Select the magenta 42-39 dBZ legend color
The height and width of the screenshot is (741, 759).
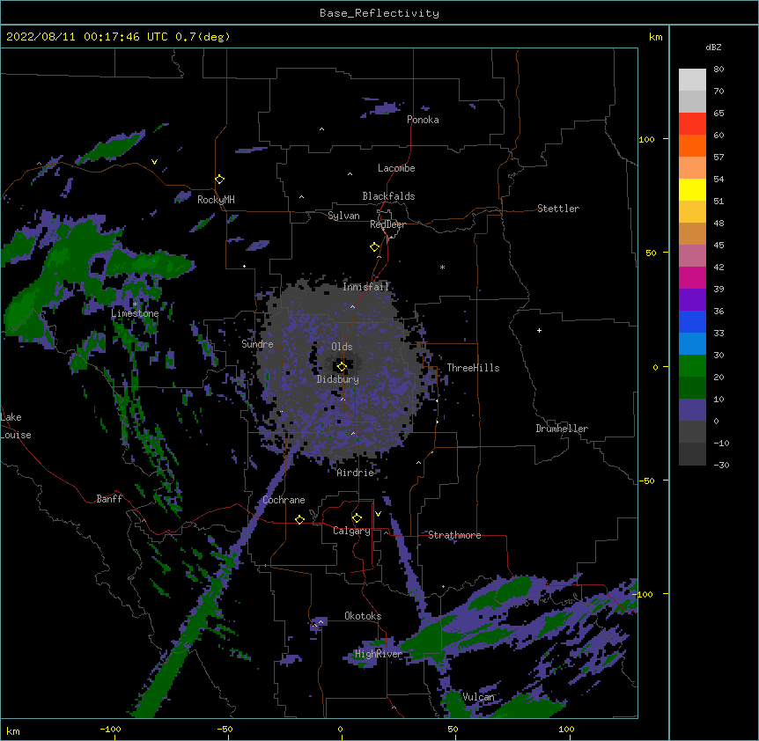pos(692,278)
